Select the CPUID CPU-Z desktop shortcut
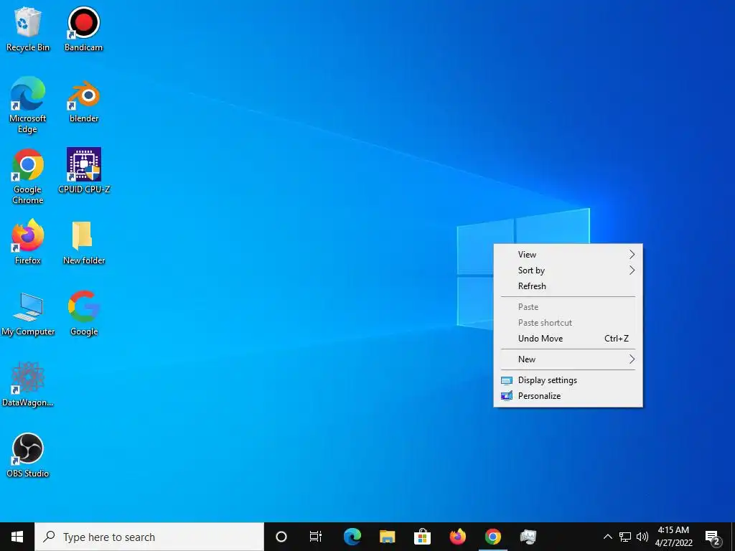 [x=84, y=171]
